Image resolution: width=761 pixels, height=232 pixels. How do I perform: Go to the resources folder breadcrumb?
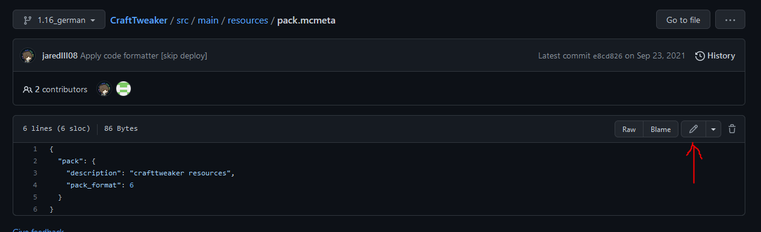(x=248, y=20)
